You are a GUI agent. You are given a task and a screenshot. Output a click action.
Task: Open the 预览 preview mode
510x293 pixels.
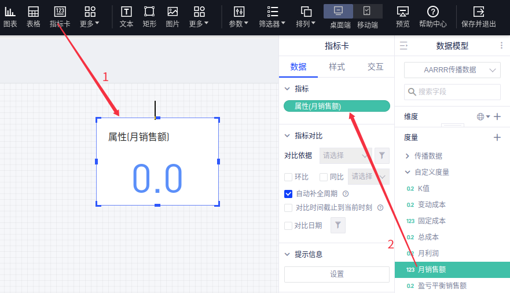coord(403,12)
